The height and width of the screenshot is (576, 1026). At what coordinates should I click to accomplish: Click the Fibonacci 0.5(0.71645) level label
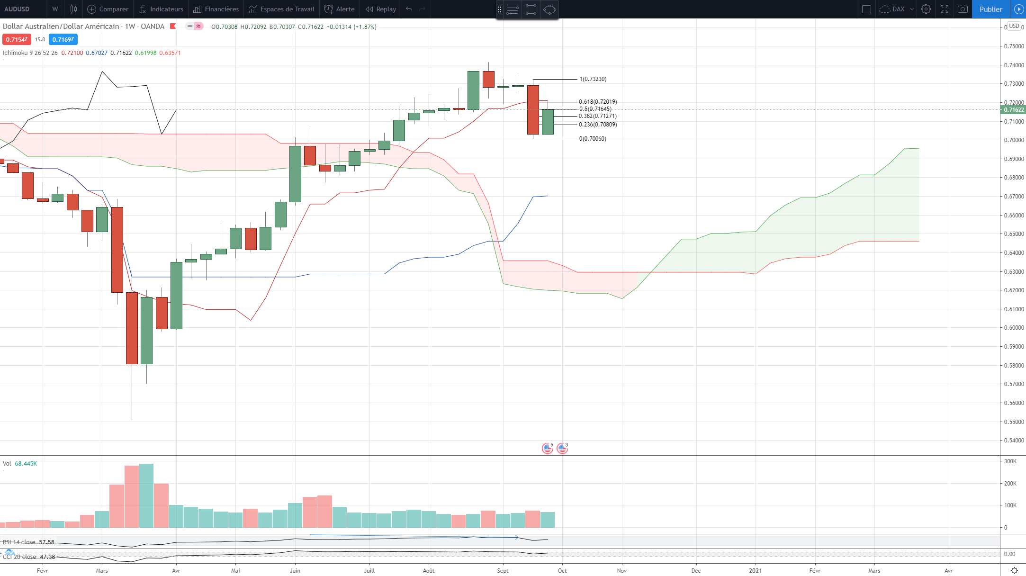click(x=595, y=109)
